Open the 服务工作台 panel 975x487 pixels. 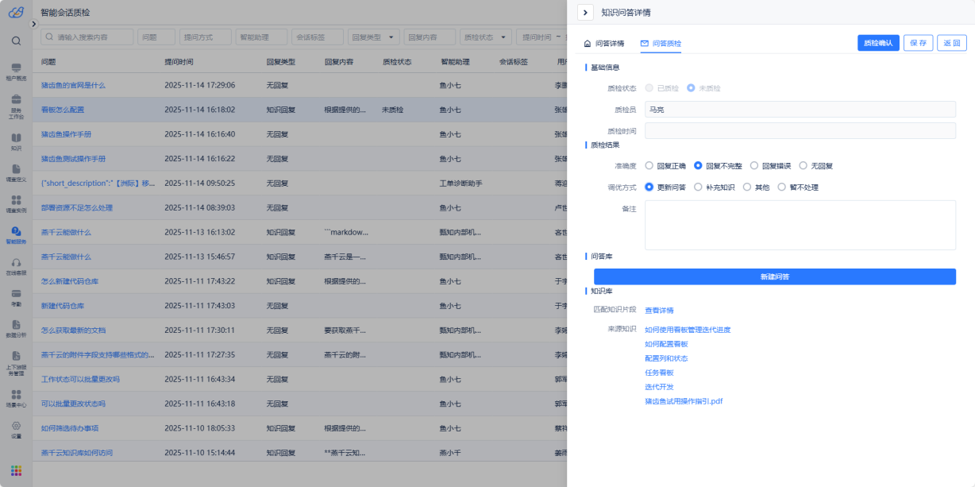point(16,99)
